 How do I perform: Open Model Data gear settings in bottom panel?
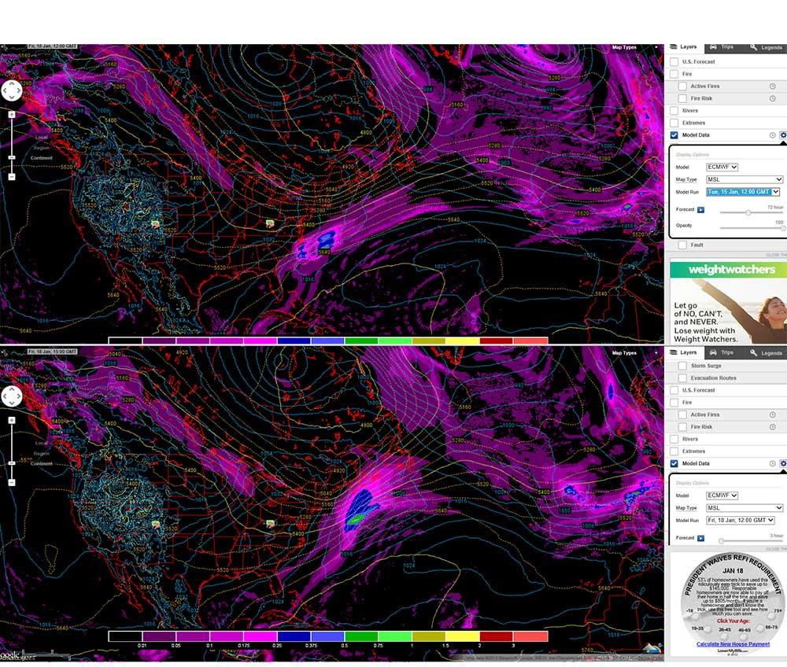pyautogui.click(x=783, y=464)
